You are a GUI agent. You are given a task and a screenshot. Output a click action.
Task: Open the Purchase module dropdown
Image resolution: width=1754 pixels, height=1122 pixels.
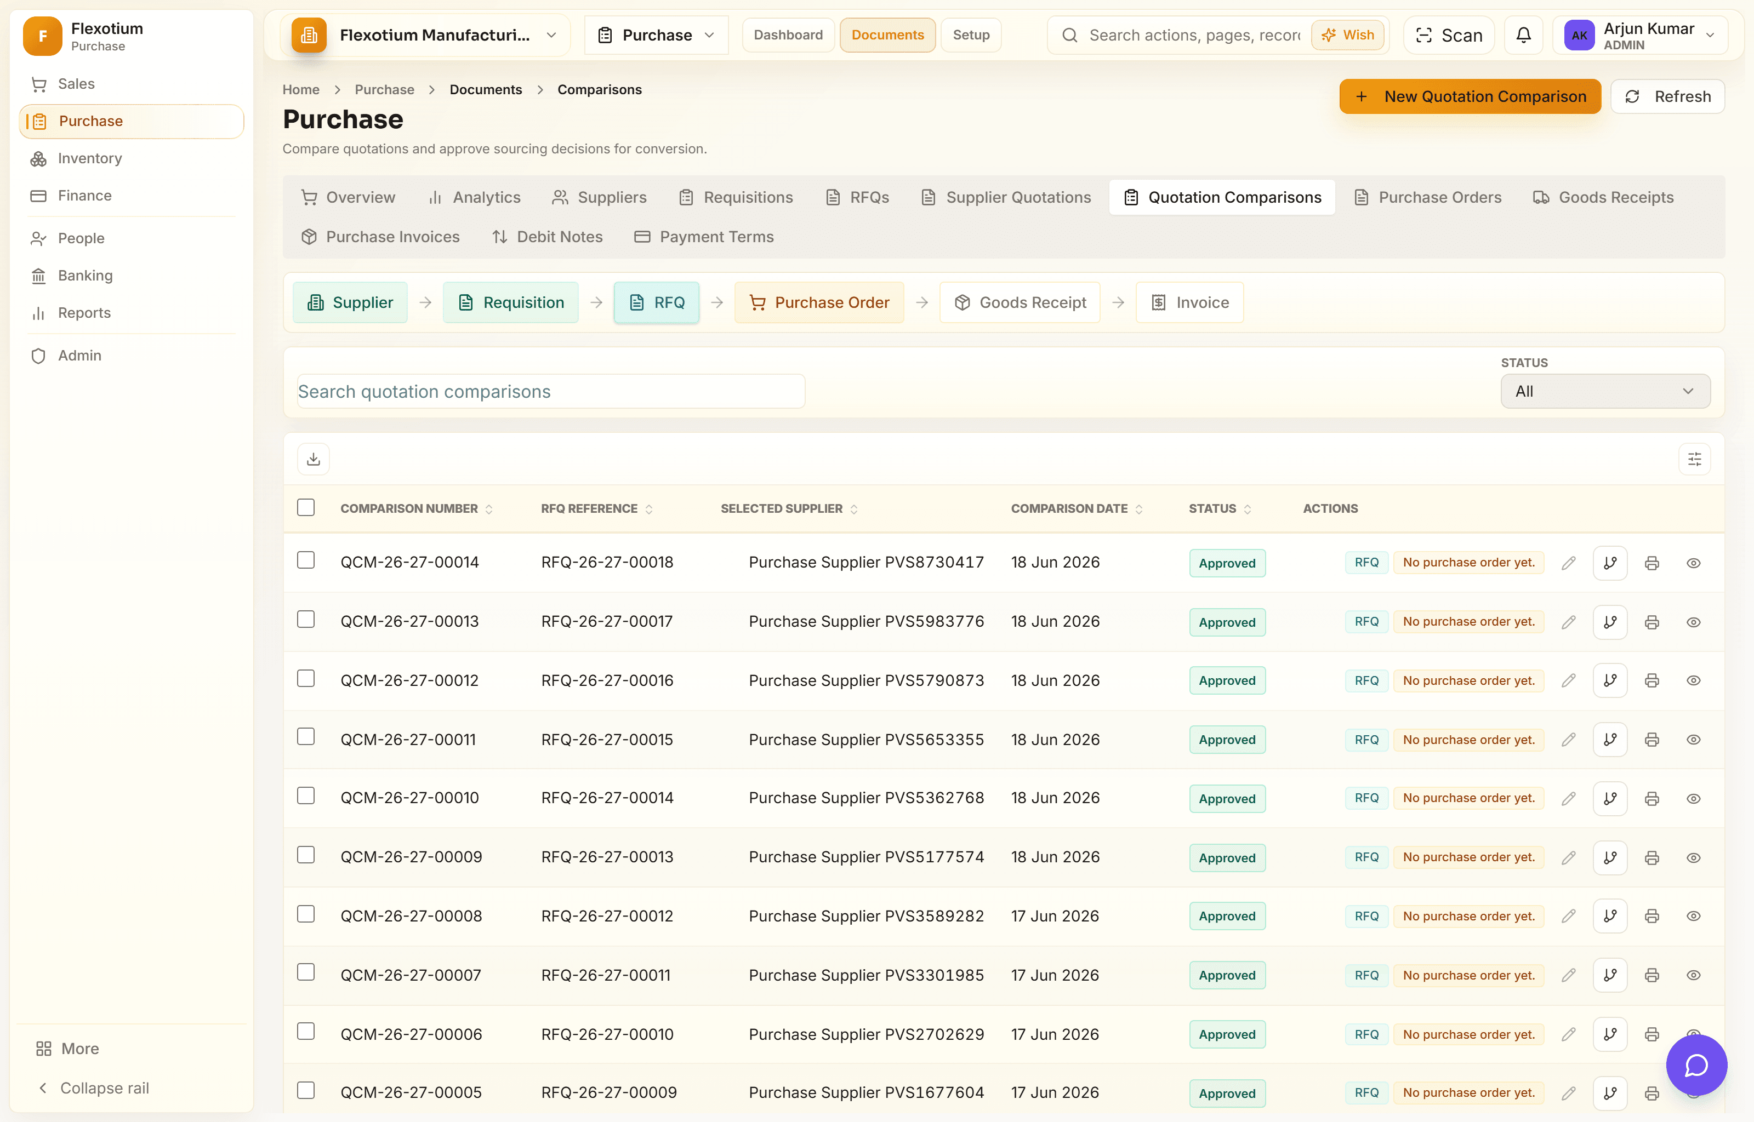pos(656,35)
